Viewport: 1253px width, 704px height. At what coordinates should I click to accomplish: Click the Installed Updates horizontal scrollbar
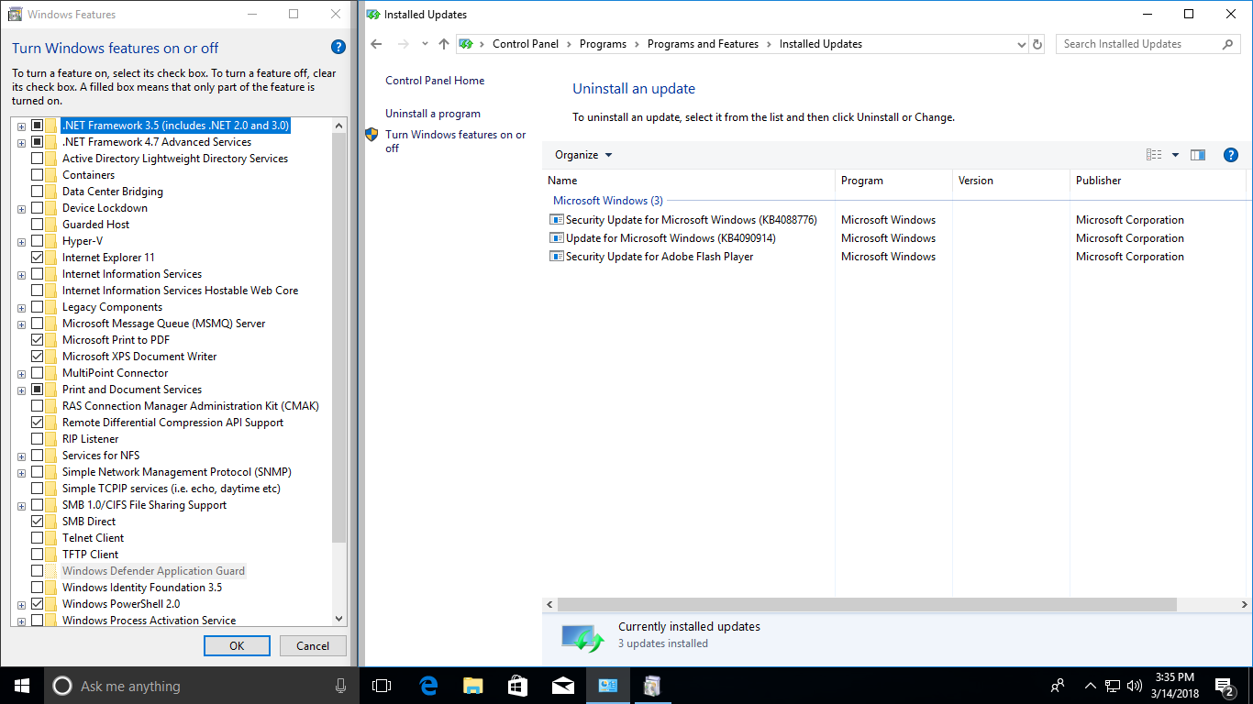(866, 605)
